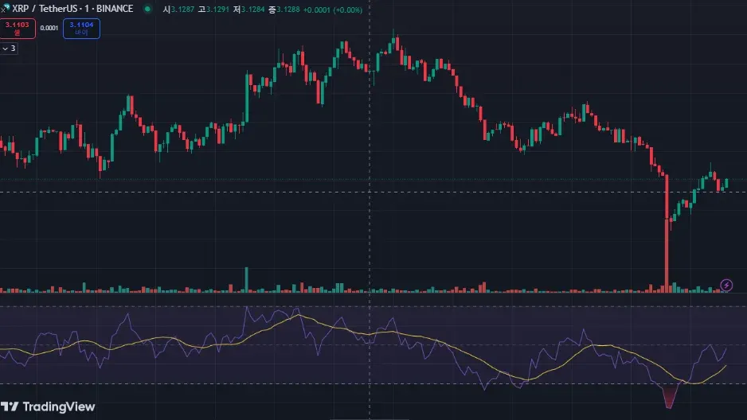
Task: Click the vertical dashed crosshair line
Action: [370, 210]
